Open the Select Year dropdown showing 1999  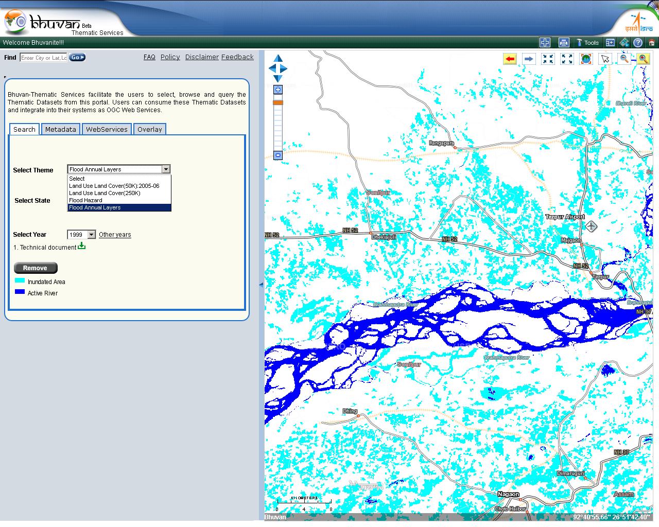pos(81,235)
